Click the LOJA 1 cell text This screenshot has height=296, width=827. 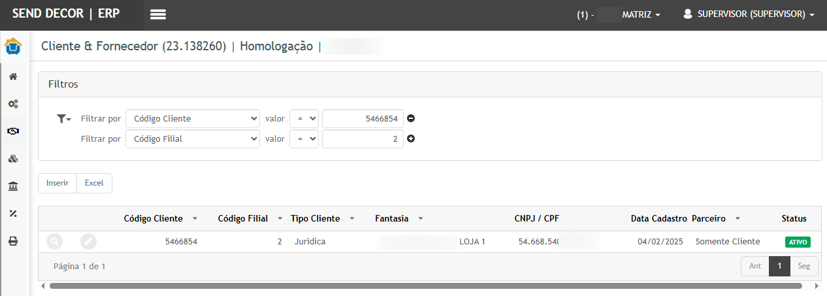pyautogui.click(x=472, y=242)
